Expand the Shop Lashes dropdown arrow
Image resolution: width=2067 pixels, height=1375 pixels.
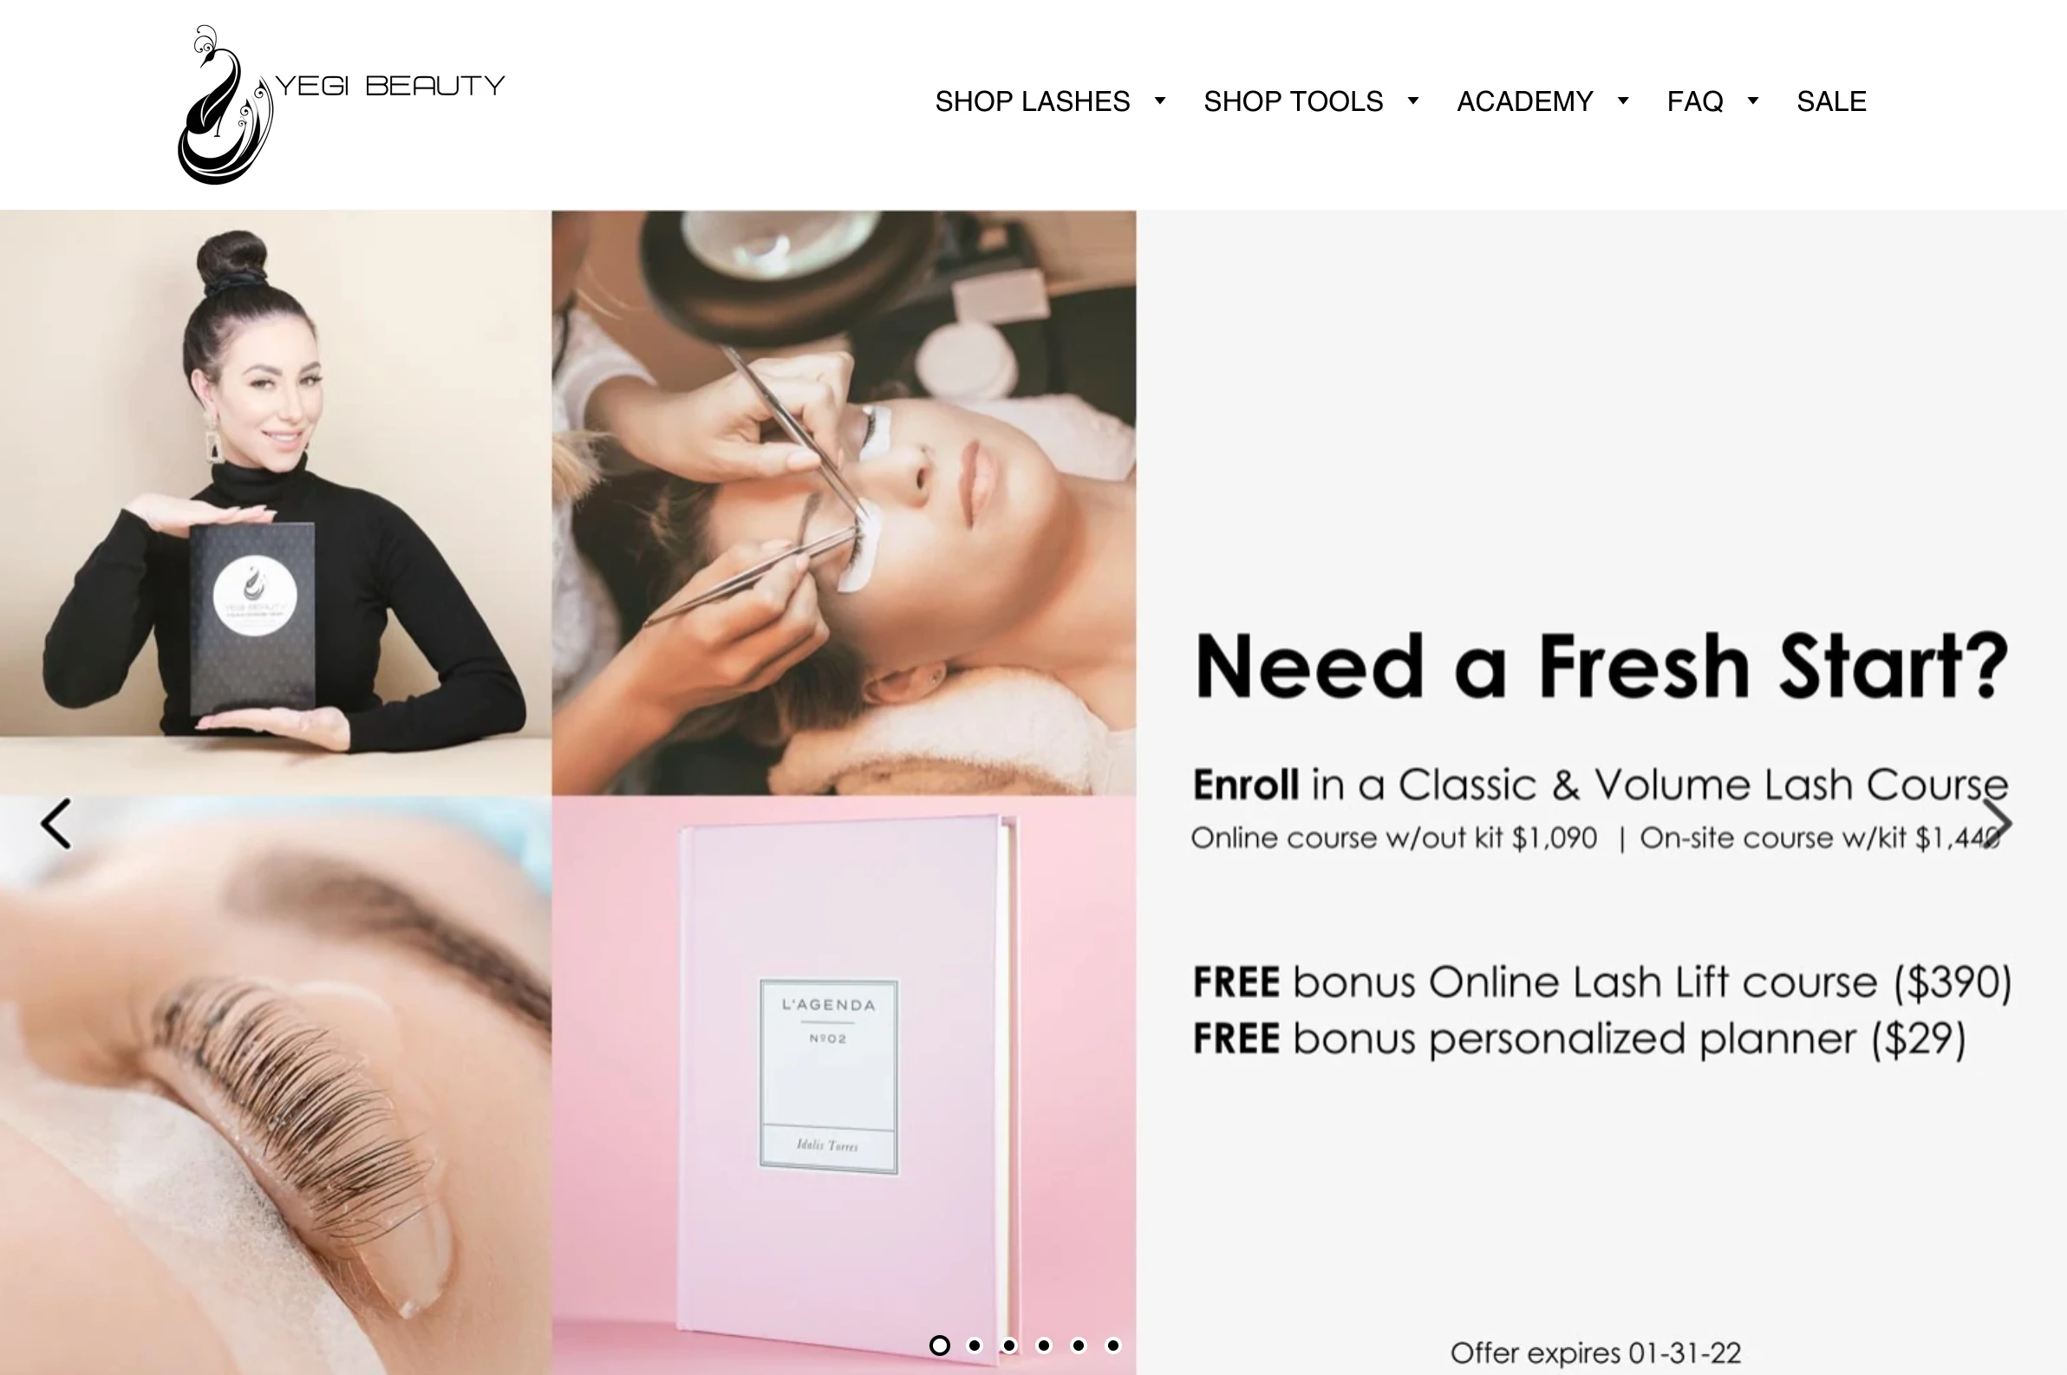click(1159, 101)
